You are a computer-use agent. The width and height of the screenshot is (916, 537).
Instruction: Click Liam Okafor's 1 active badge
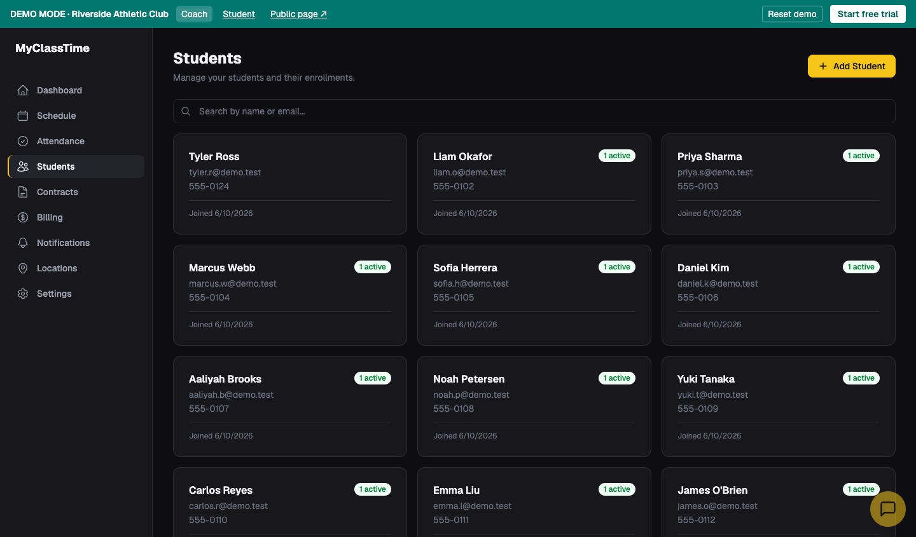click(x=617, y=156)
